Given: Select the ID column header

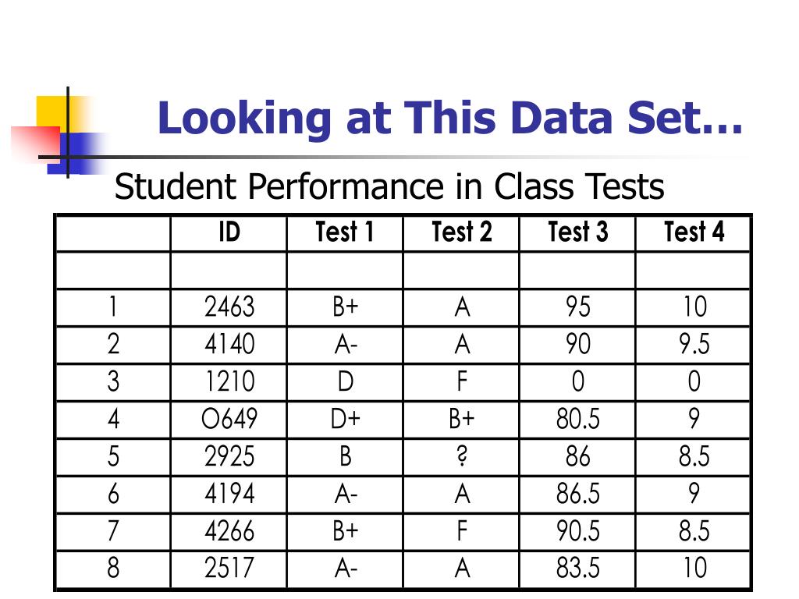Looking at the screenshot, I should [x=229, y=232].
